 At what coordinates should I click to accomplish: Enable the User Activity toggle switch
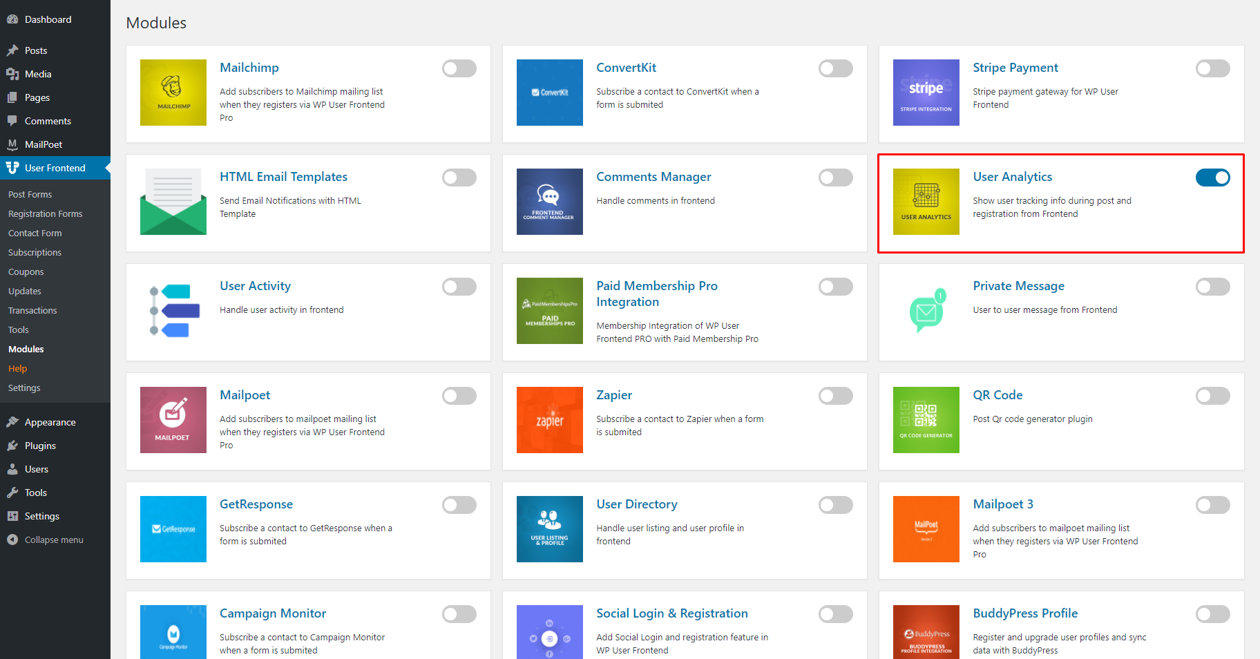pos(459,287)
